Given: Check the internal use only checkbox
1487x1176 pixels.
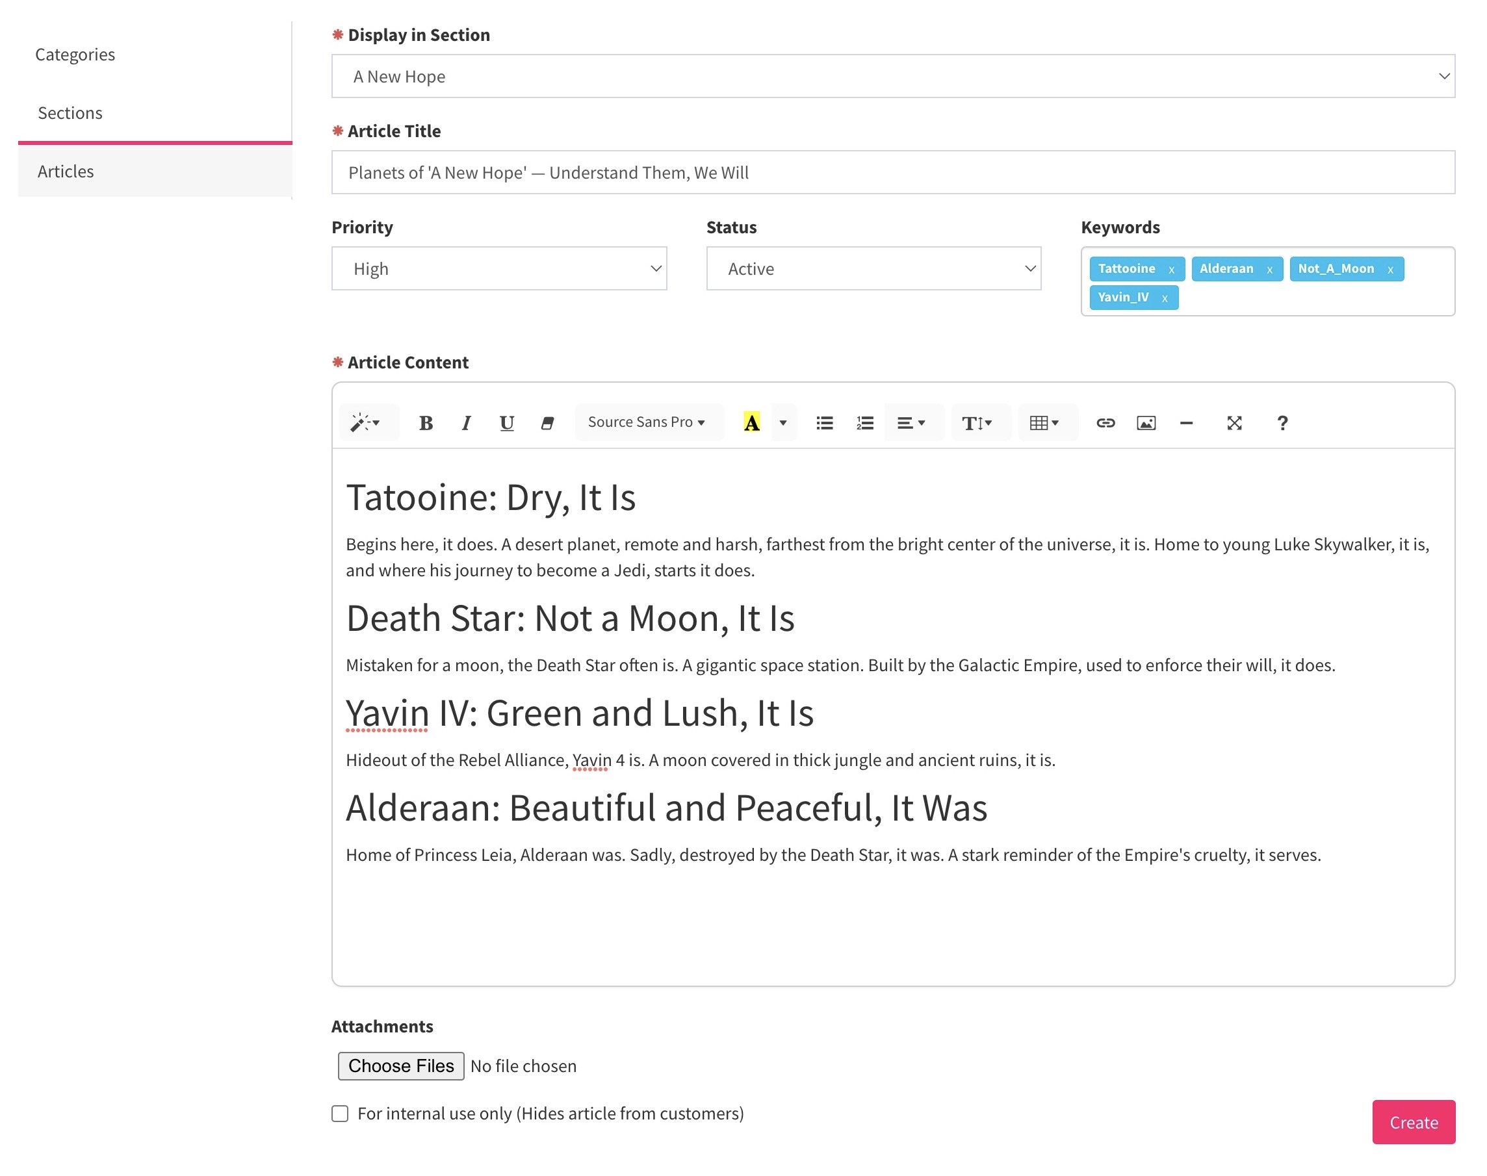Looking at the screenshot, I should point(339,1114).
